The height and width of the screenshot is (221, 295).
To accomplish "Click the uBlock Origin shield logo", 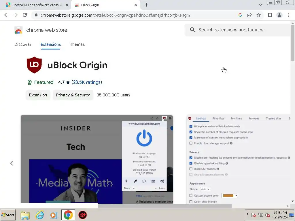I will [x=34, y=65].
